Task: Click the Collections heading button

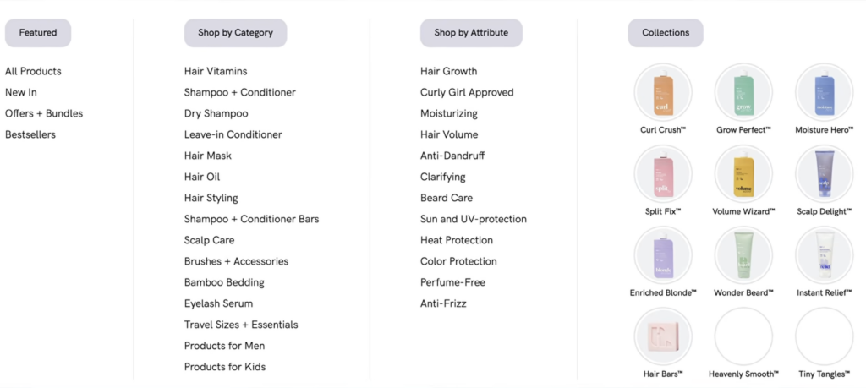Action: pyautogui.click(x=666, y=33)
